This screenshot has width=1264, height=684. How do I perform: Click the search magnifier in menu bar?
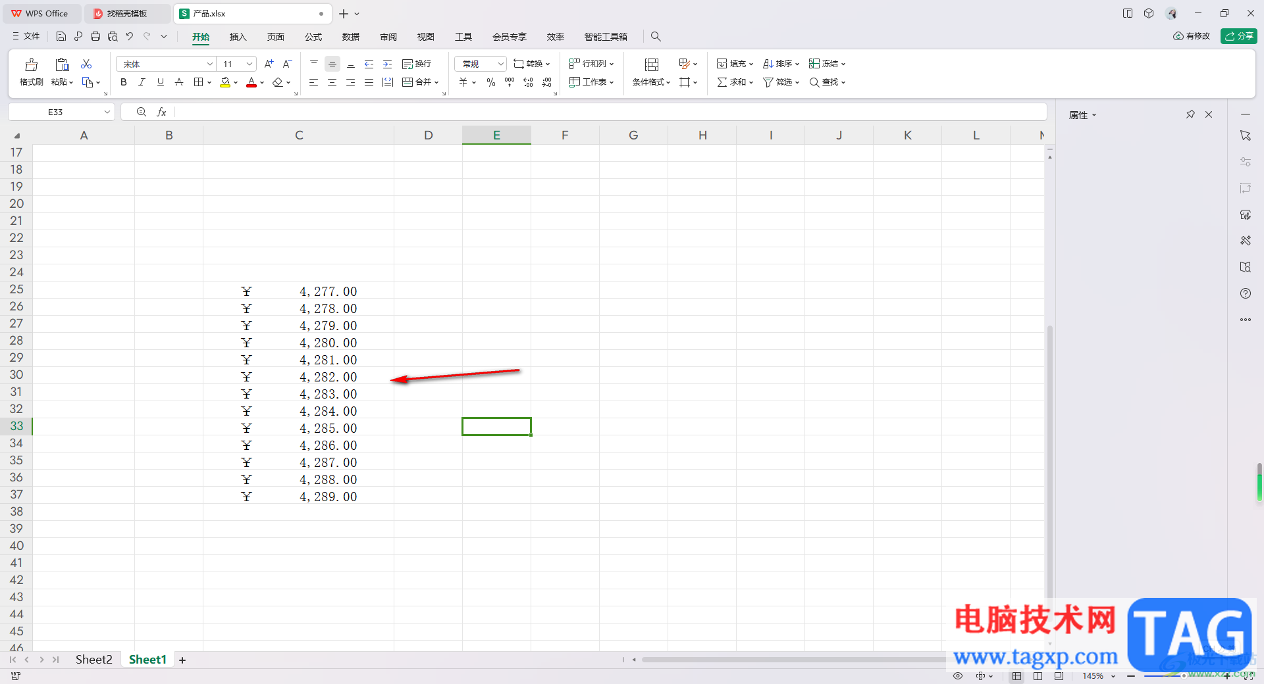656,37
